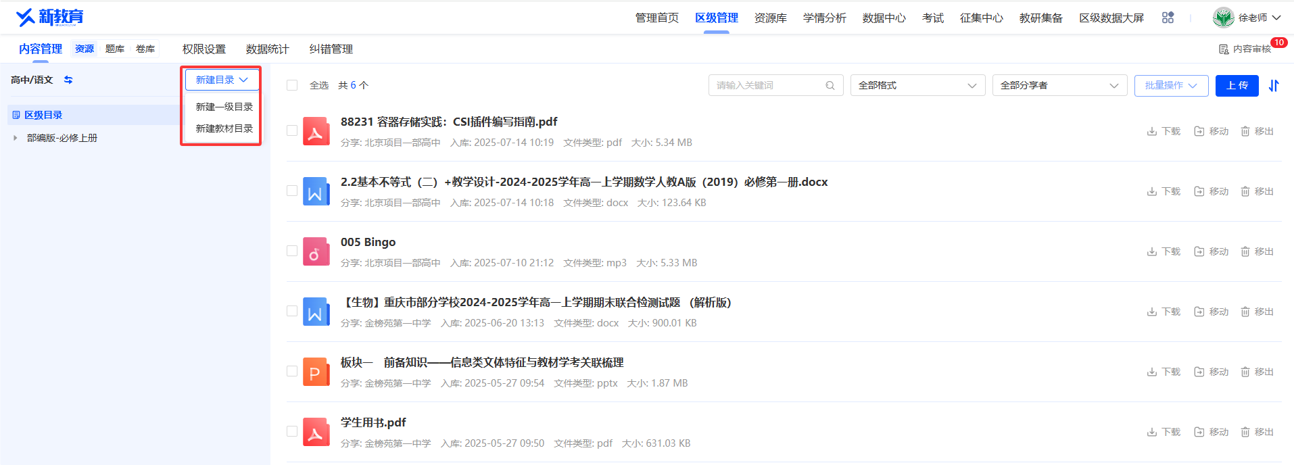Select checkbox for 学生用书.pdf row
Screen dimensions: 1294x465
[292, 431]
